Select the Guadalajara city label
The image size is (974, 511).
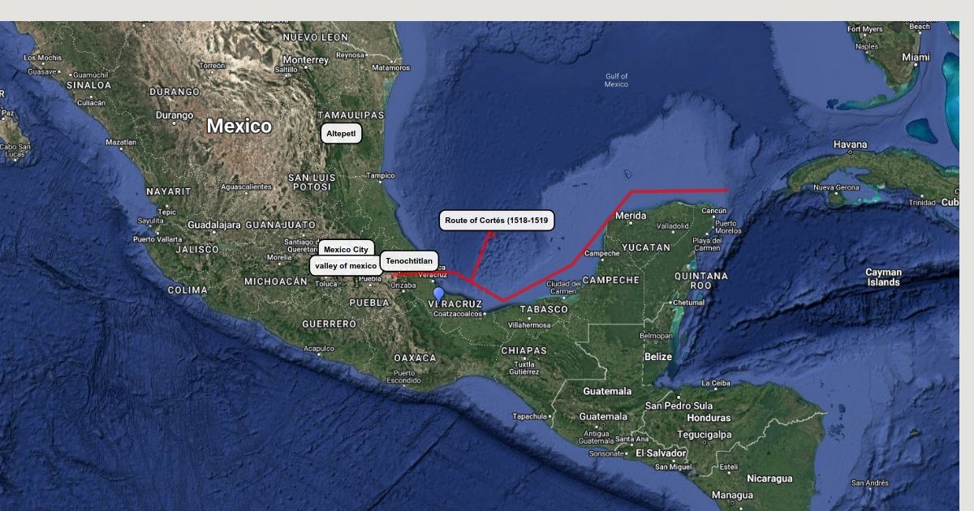[x=214, y=225]
